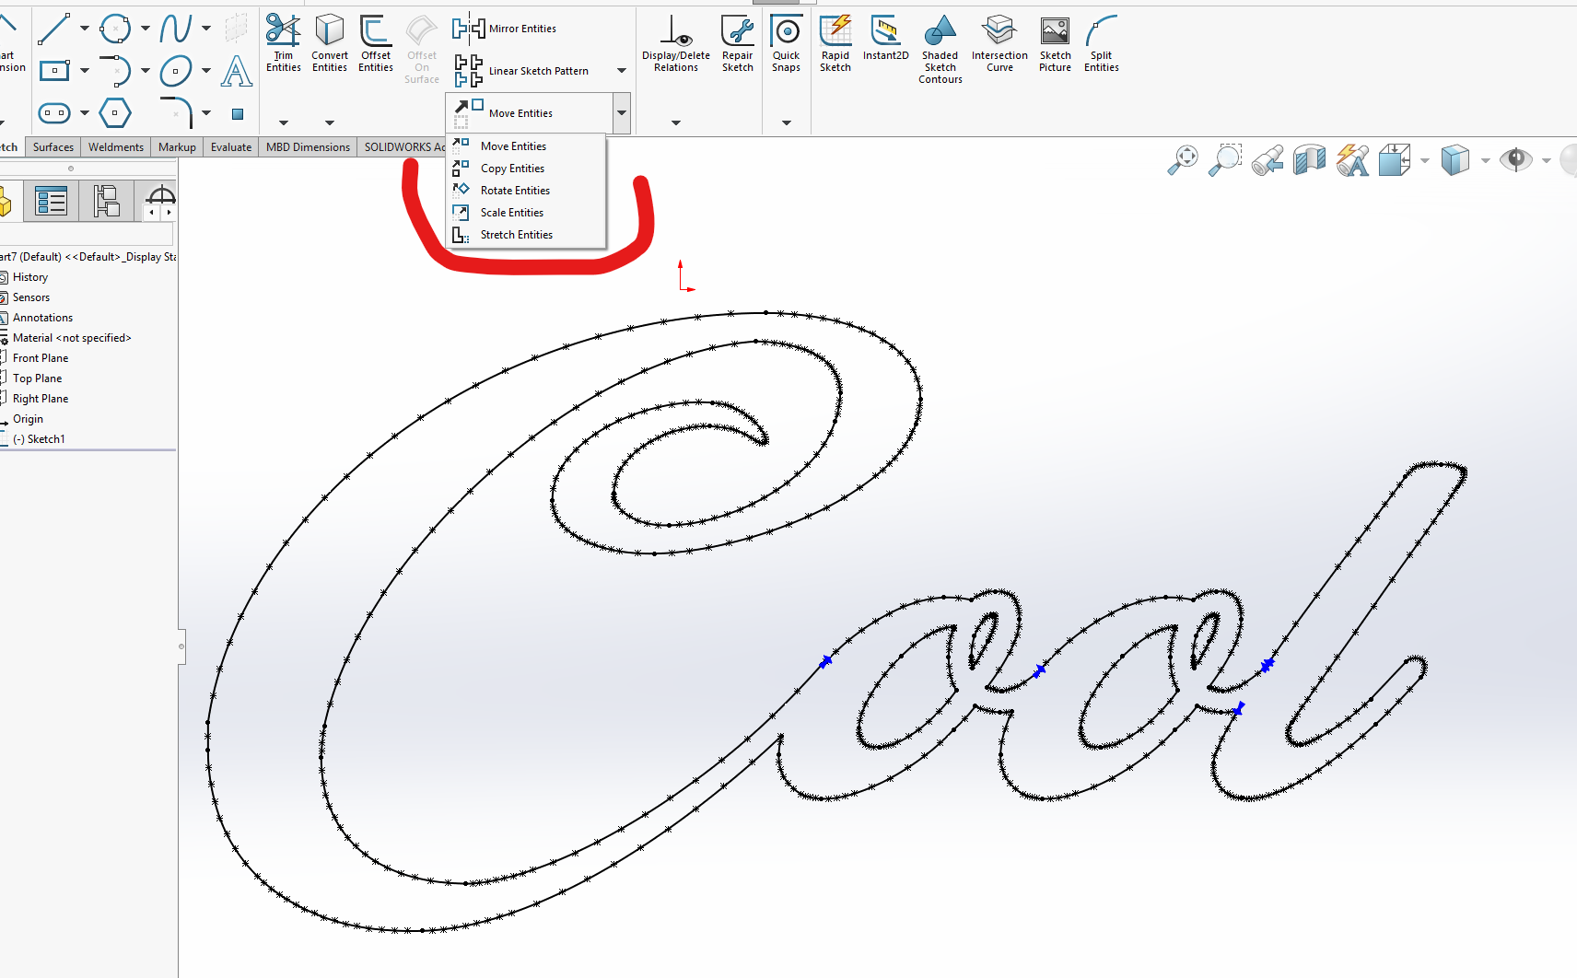The image size is (1577, 978).
Task: Click Zoom to Fit icon
Action: (1183, 159)
